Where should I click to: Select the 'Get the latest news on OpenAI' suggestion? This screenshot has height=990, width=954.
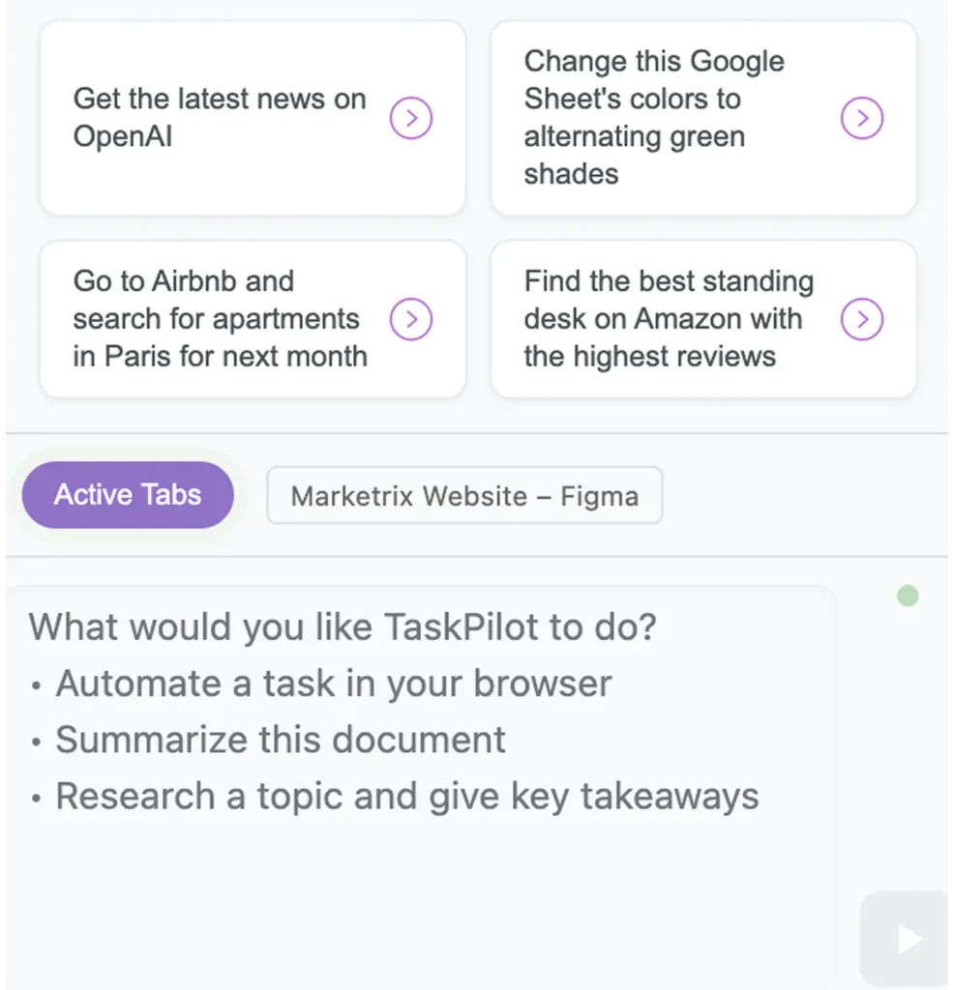[x=220, y=117]
